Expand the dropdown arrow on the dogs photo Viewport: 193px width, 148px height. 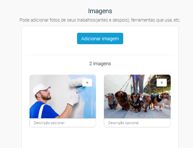point(162,83)
